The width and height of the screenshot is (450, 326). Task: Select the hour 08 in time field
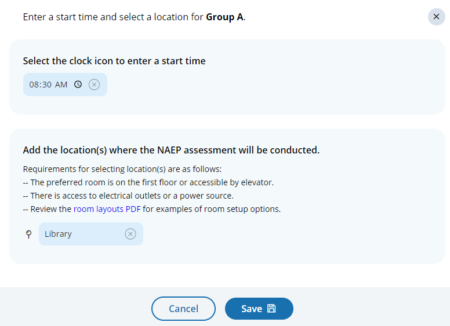[34, 85]
